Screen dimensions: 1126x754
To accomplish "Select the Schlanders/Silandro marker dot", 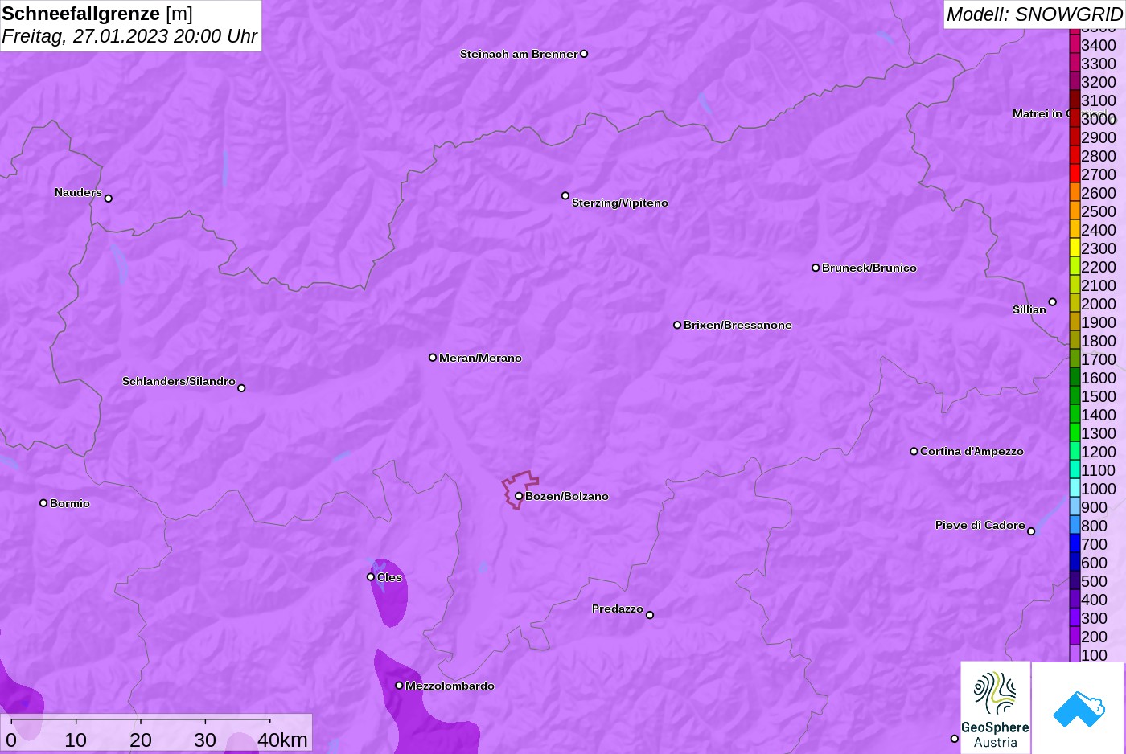I will point(241,387).
